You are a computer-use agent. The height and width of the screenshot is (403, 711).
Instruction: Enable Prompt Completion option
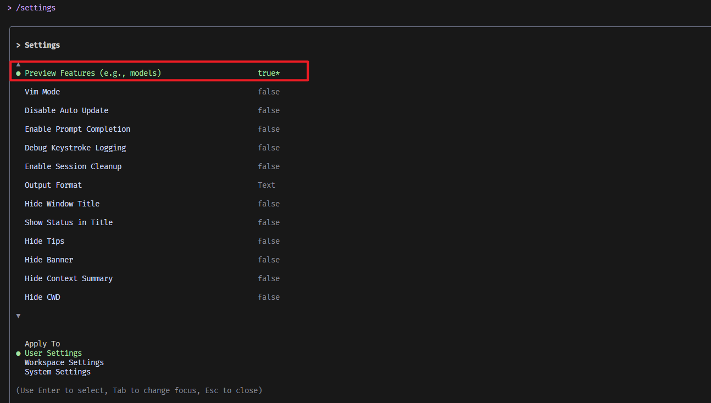pyautogui.click(x=77, y=129)
